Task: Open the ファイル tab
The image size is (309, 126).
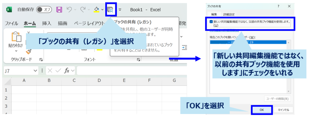Action: (11, 23)
